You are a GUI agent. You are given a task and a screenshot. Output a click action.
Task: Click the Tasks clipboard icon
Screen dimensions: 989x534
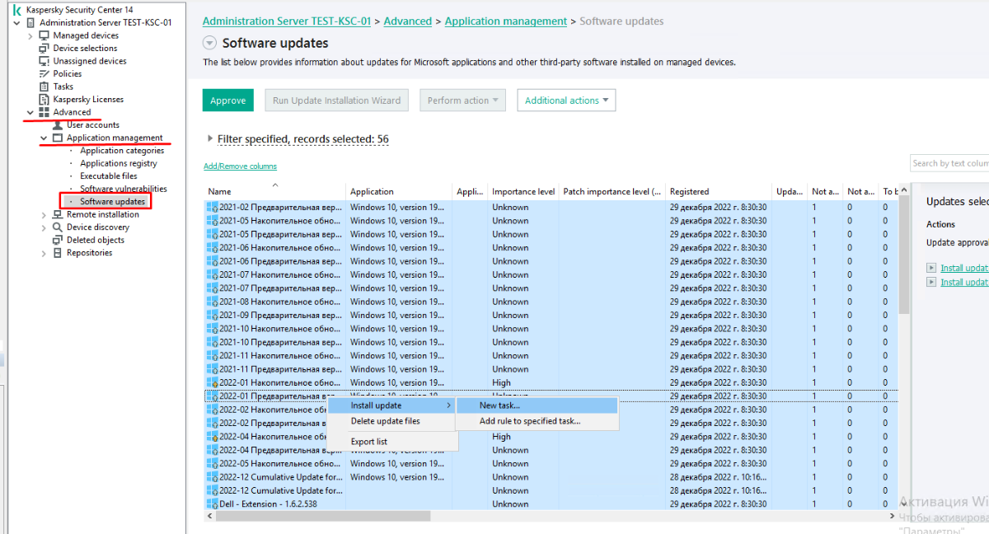[45, 87]
